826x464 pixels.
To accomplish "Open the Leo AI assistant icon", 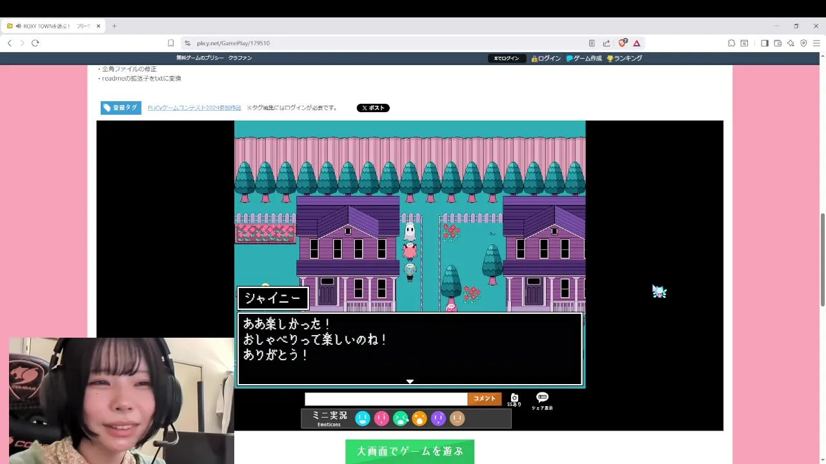I will [791, 43].
